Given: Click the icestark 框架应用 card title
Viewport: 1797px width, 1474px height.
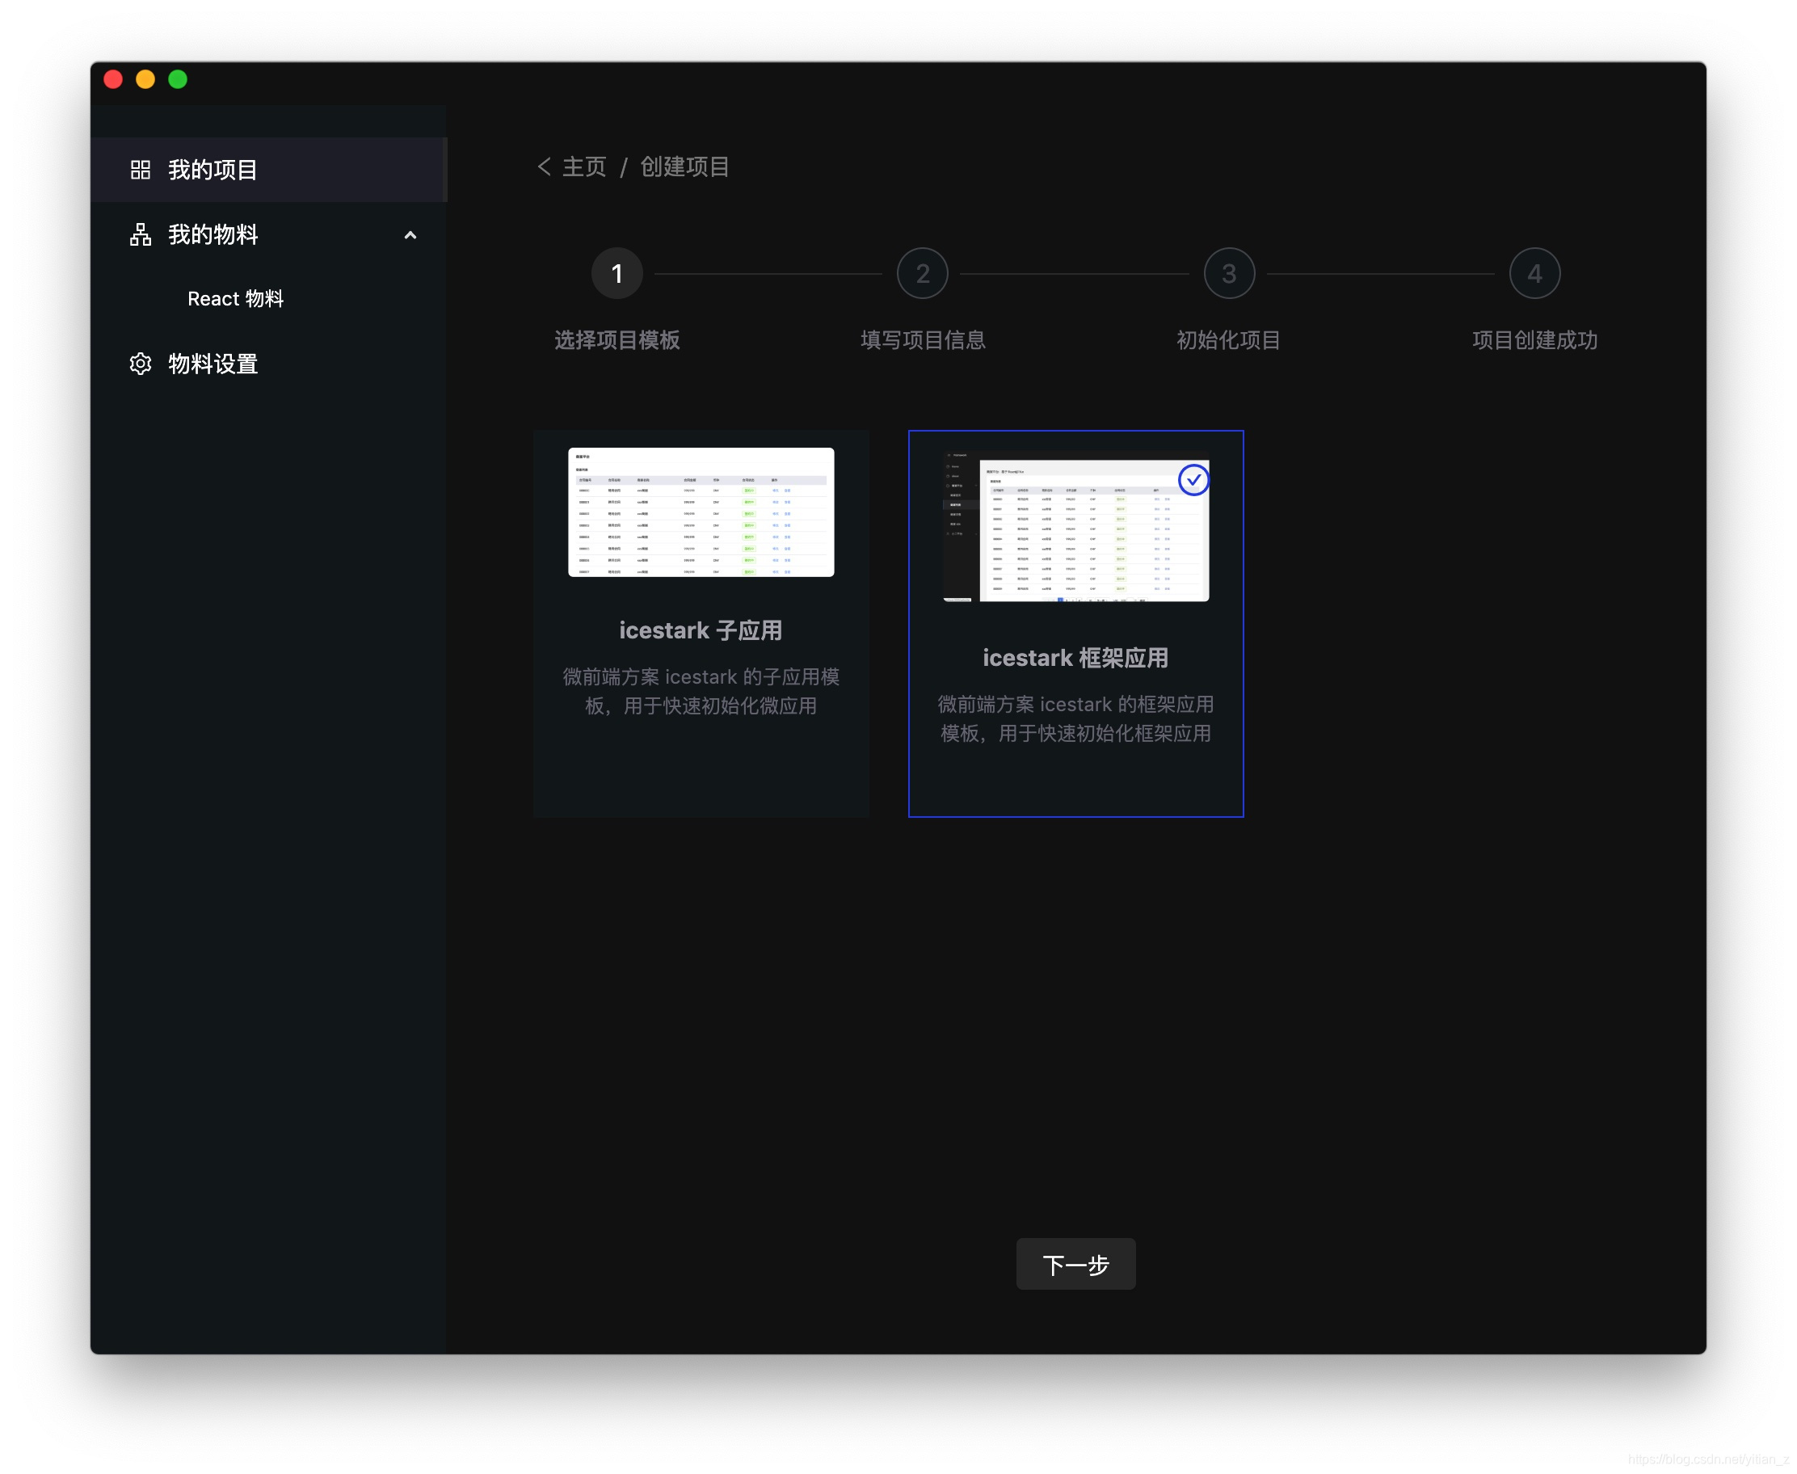Looking at the screenshot, I should click(x=1075, y=657).
